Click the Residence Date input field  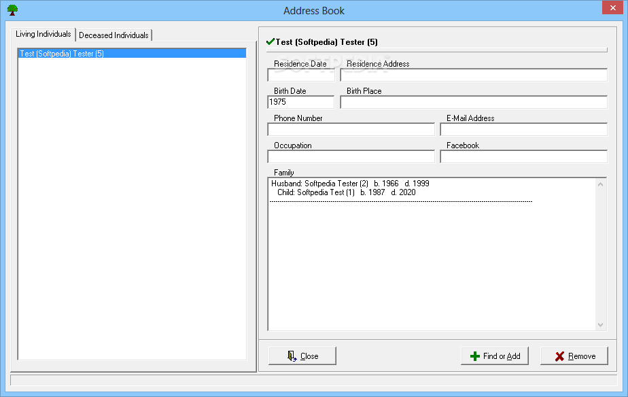[x=301, y=75]
